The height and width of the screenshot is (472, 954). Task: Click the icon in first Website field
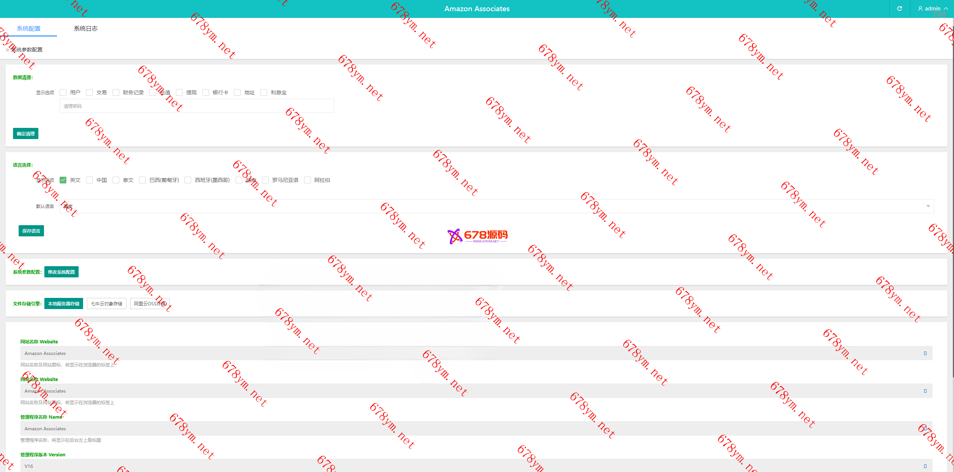pyautogui.click(x=925, y=353)
